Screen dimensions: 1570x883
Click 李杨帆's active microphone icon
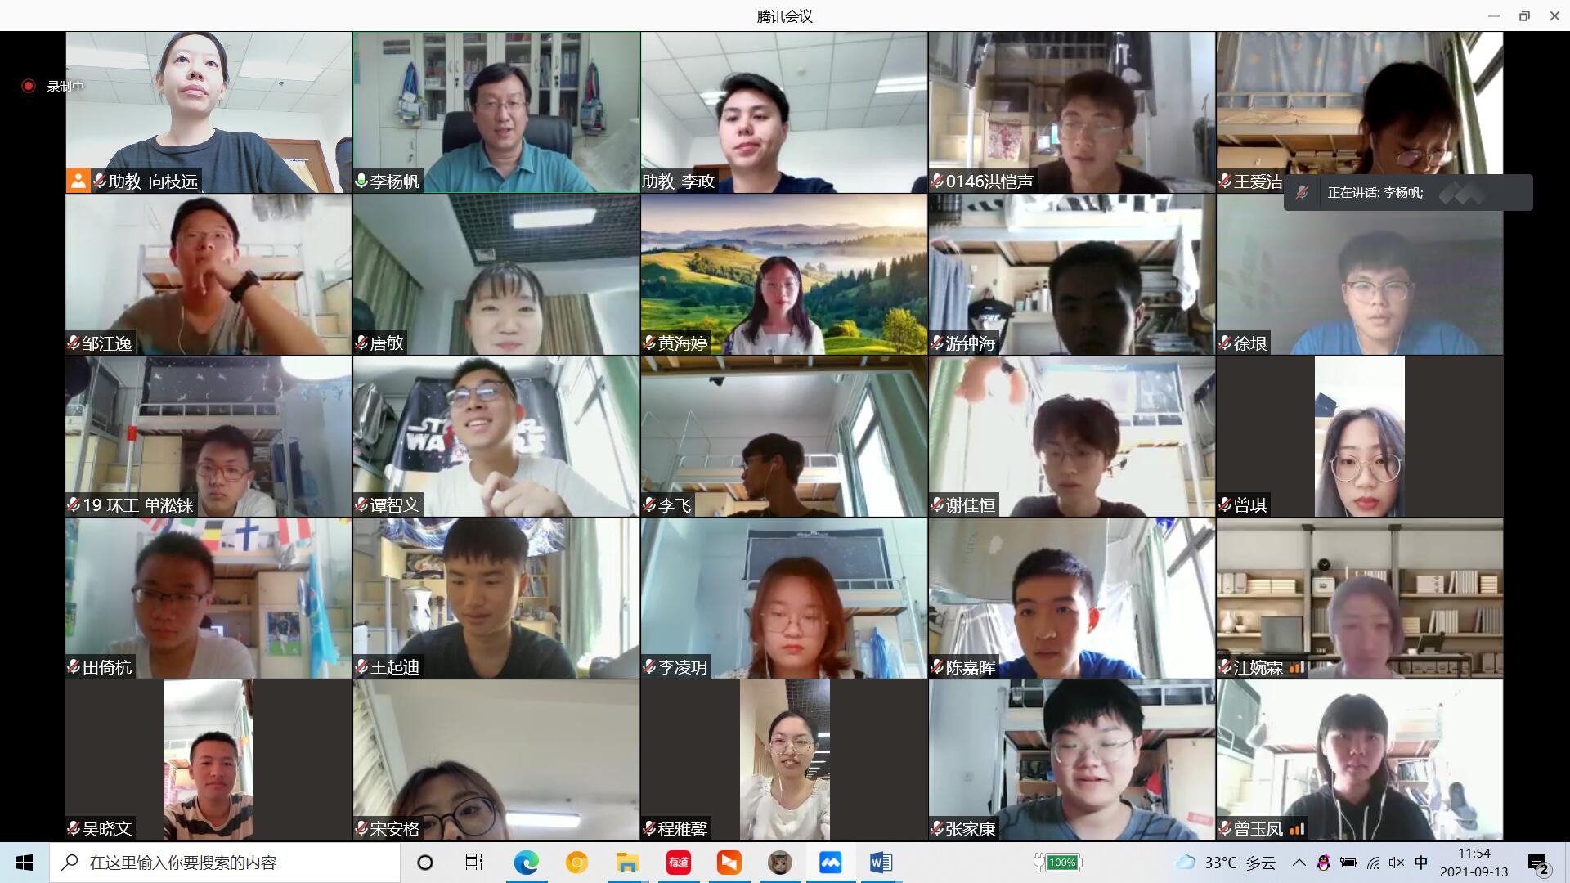(361, 182)
